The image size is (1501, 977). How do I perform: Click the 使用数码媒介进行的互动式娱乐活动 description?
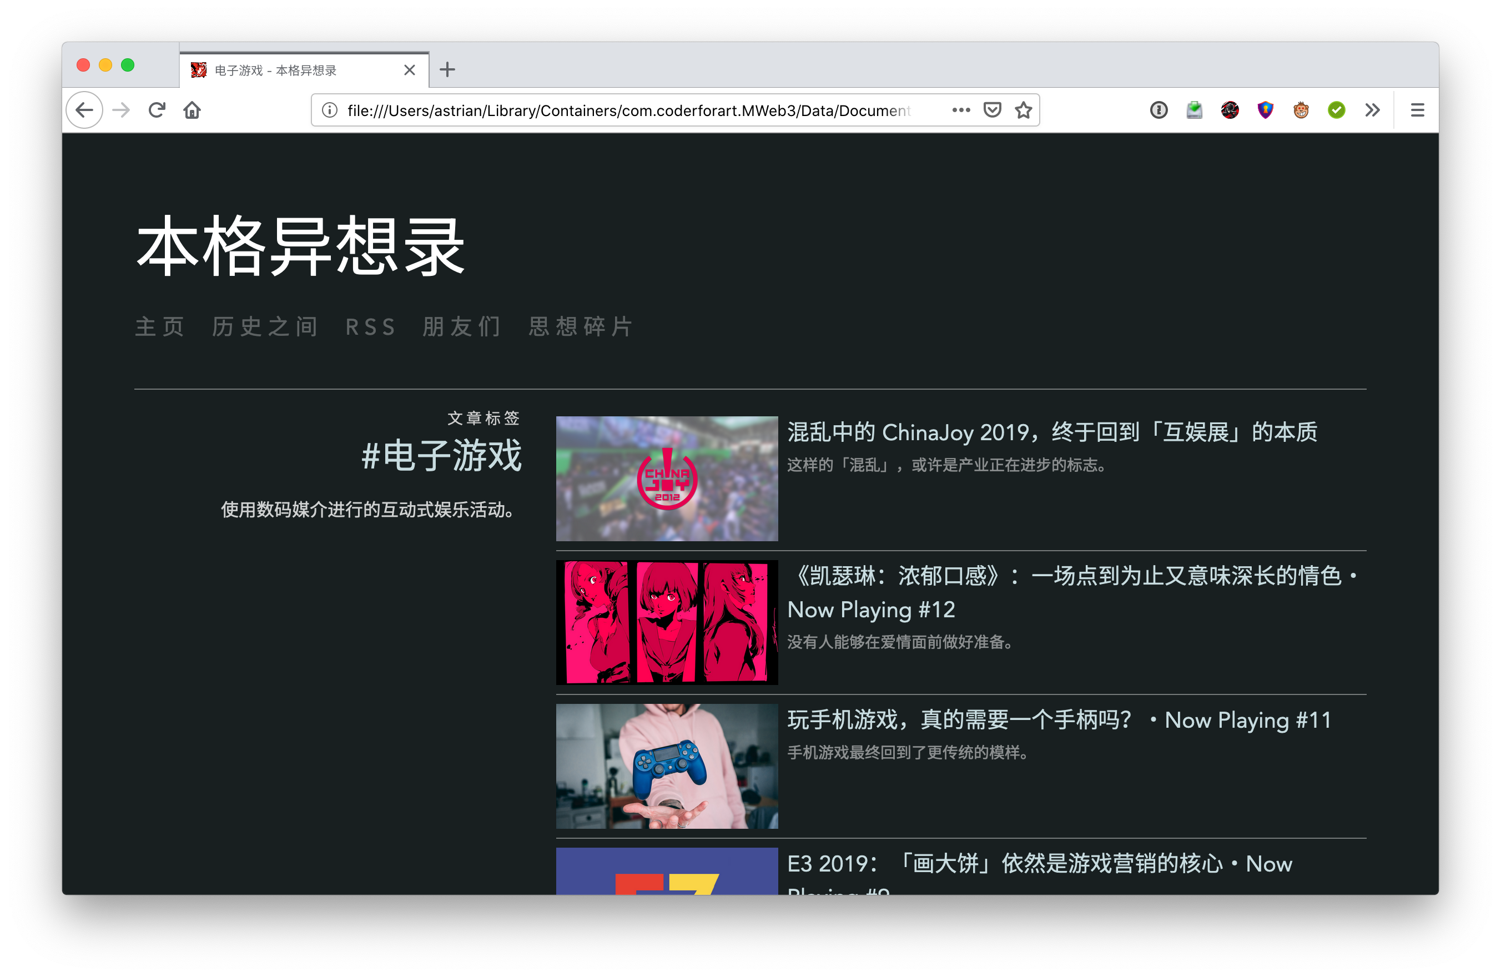coord(367,510)
